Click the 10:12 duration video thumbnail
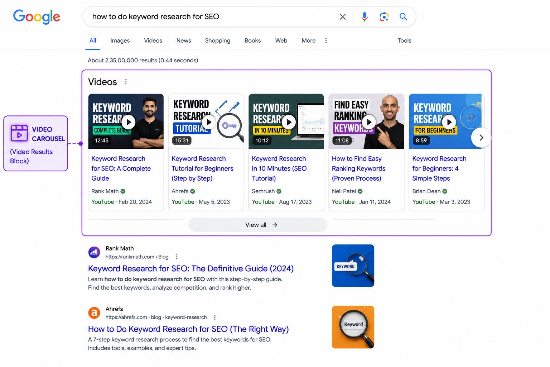Viewport: 550px width, 367px height. pyautogui.click(x=262, y=140)
